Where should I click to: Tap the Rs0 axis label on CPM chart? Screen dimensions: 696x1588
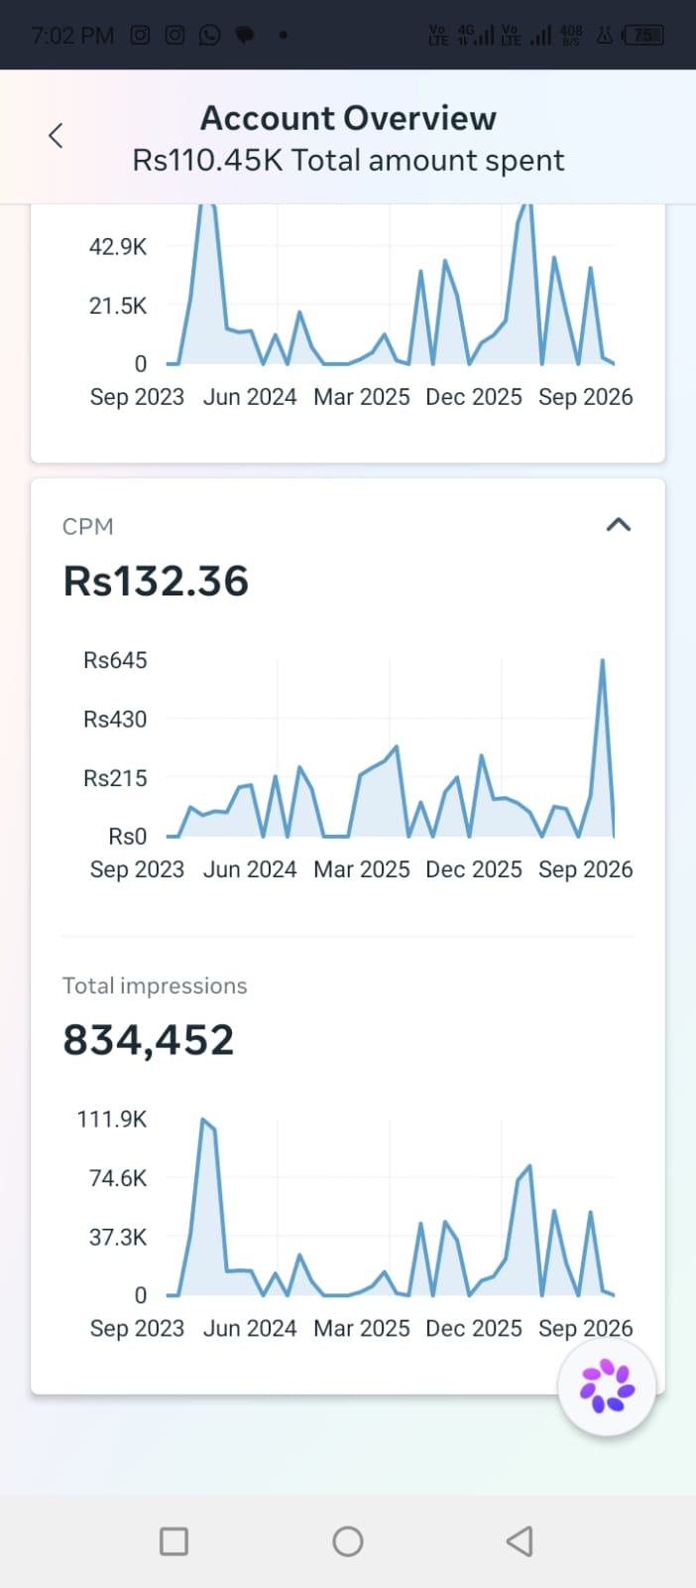pyautogui.click(x=127, y=837)
